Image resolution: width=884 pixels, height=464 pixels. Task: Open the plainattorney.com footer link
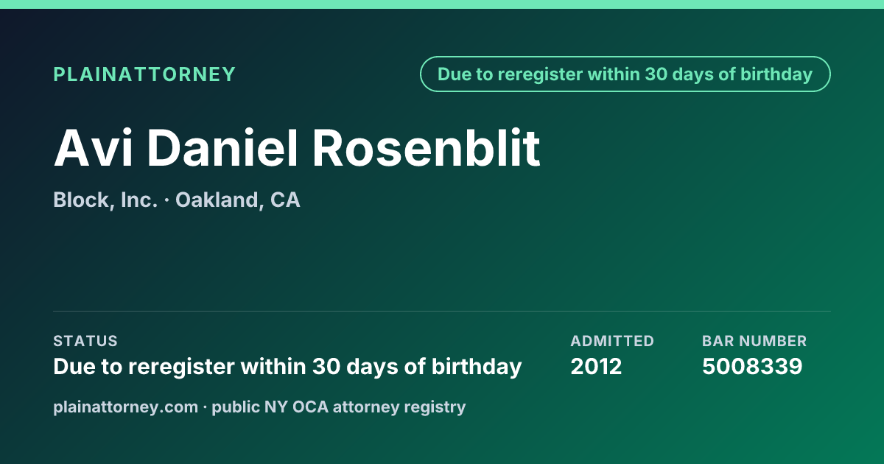click(125, 407)
